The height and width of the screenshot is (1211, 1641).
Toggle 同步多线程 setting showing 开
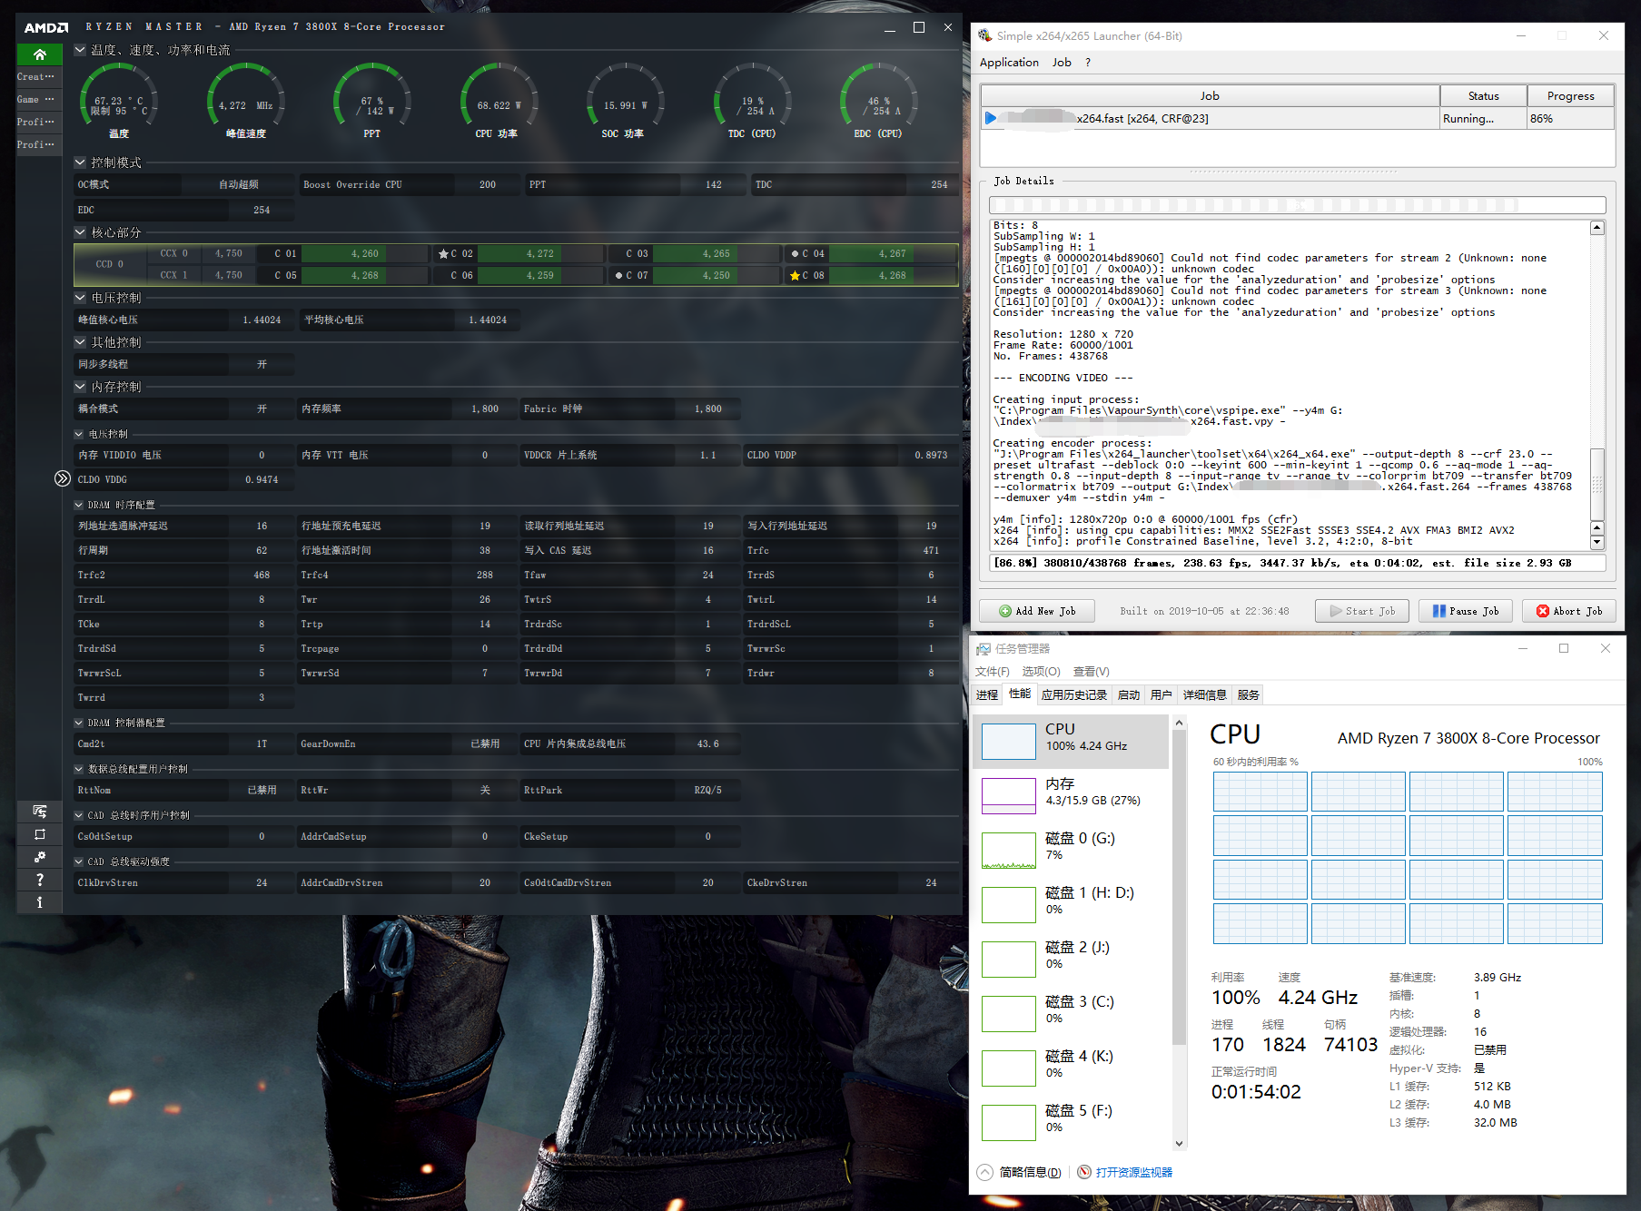coord(262,364)
